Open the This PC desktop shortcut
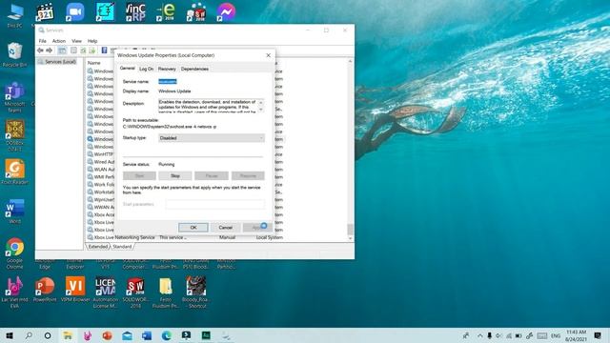This screenshot has height=343, width=610. point(15,15)
